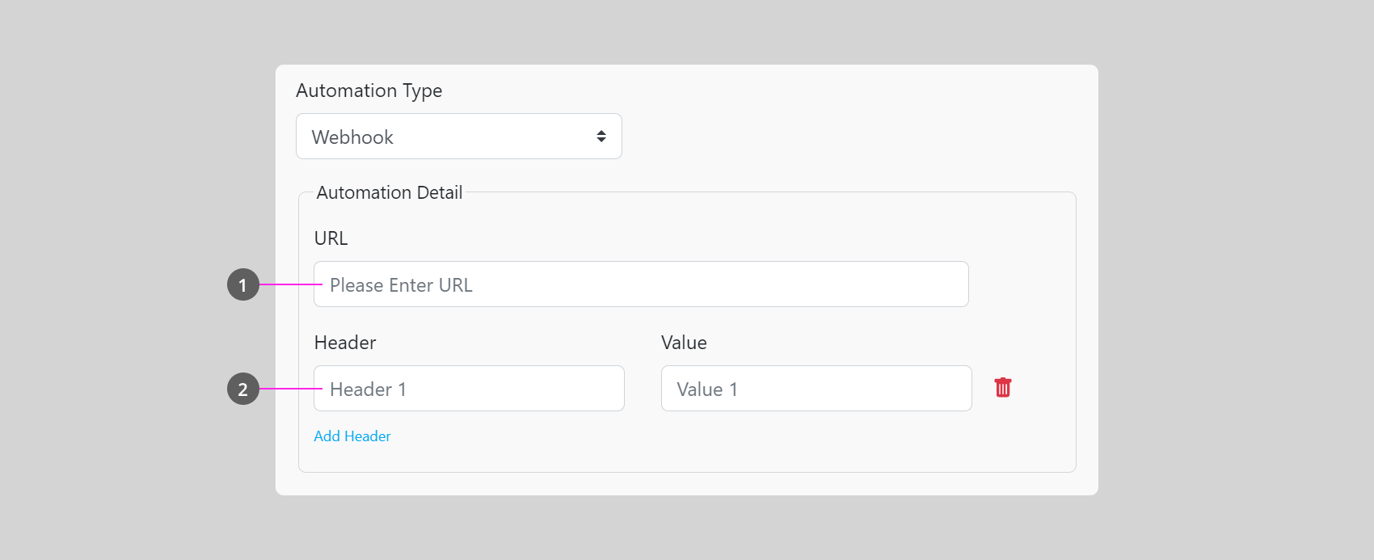
Task: Click empty space right of the URL field
Action: (1022, 284)
